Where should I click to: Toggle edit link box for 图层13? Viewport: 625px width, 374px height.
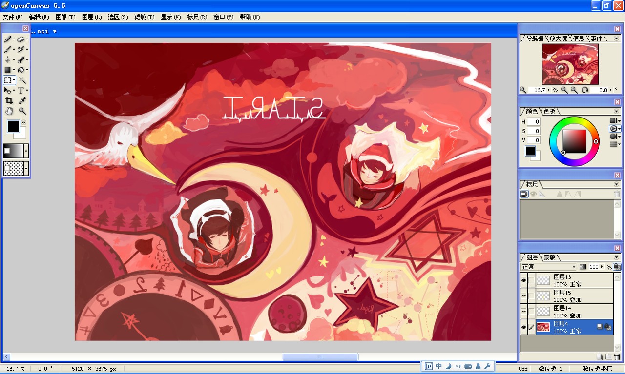click(532, 280)
